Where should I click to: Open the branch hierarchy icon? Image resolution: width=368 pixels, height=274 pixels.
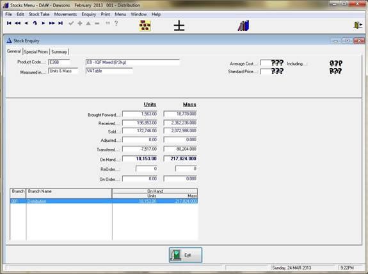(x=145, y=26)
